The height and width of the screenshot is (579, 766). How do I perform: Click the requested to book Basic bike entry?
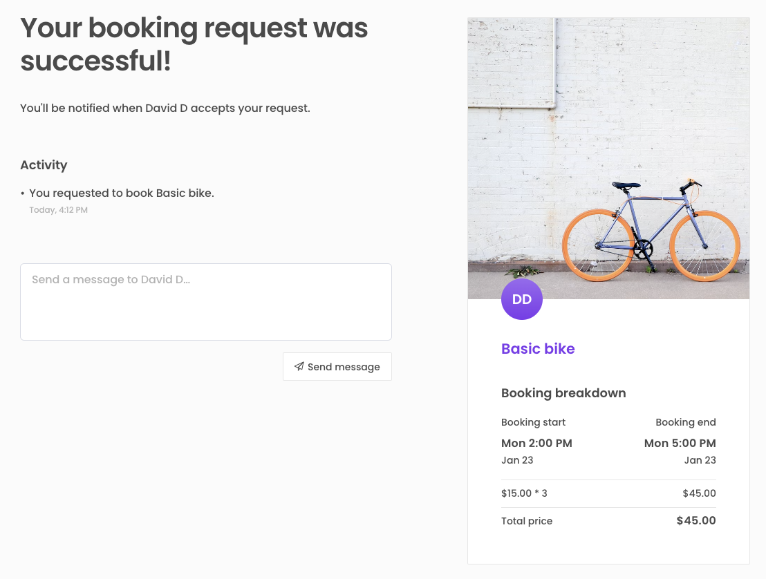pyautogui.click(x=122, y=193)
